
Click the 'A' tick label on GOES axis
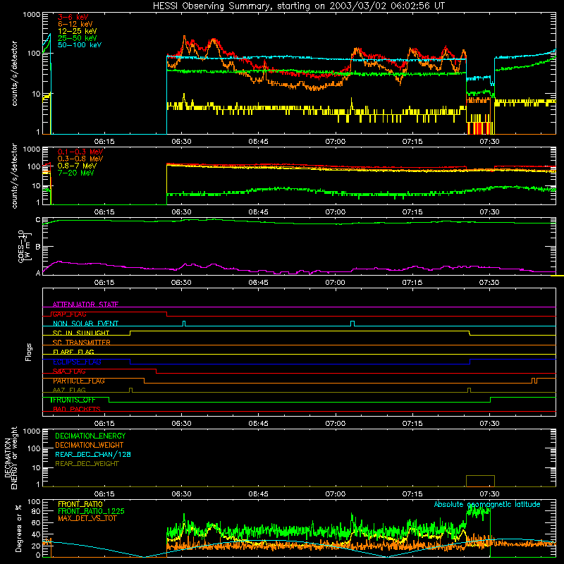coord(38,273)
